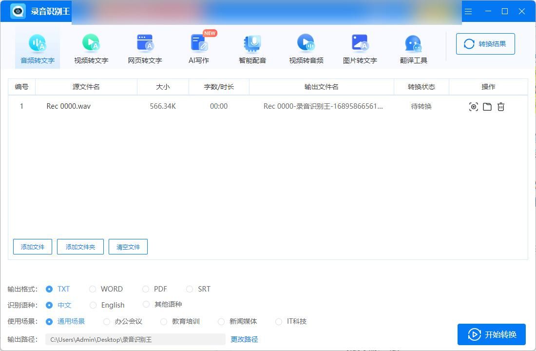536x351 pixels.
Task: Open the 翻译工具 translation tool
Action: [414, 49]
